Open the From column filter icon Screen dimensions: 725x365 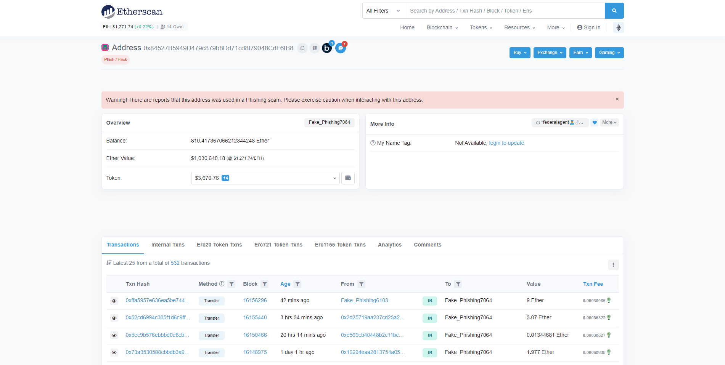361,284
